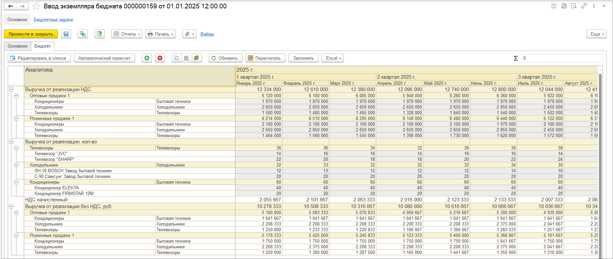This screenshot has width=613, height=259.
Task: Open the Бюджетные задачи section
Action: [x=53, y=20]
